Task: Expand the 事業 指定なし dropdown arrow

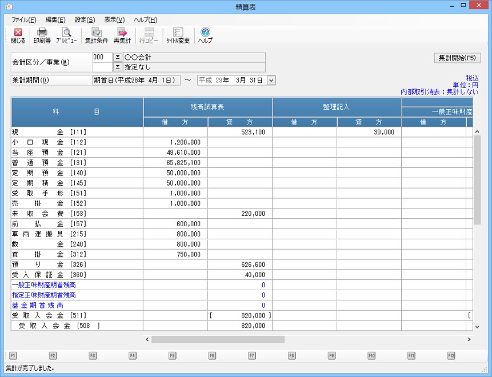Action: point(117,67)
